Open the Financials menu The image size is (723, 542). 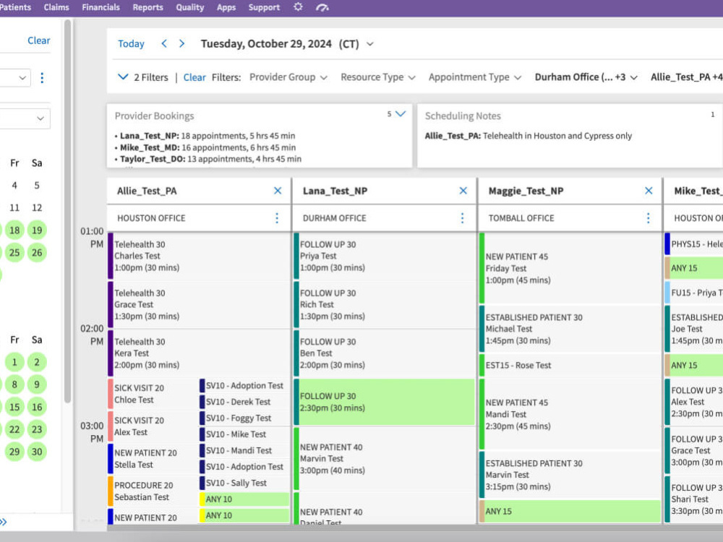pyautogui.click(x=100, y=7)
